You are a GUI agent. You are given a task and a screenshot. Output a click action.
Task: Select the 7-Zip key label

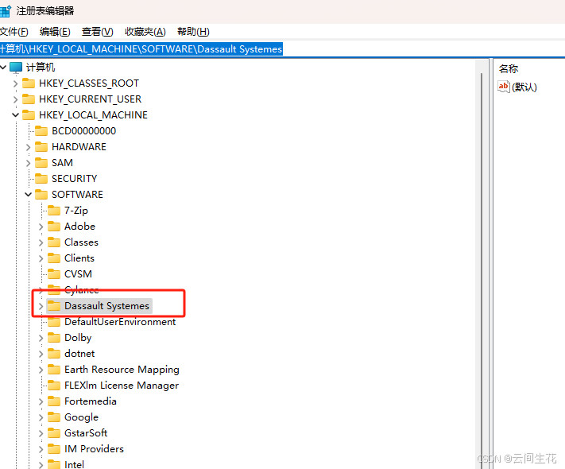[76, 211]
